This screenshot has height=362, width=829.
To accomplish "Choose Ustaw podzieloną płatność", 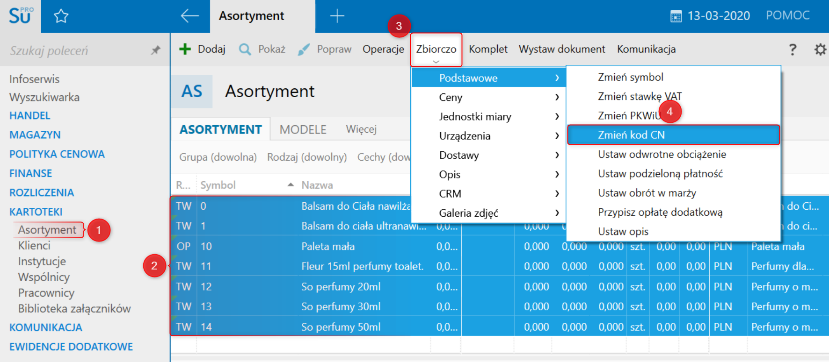I will [x=674, y=173].
